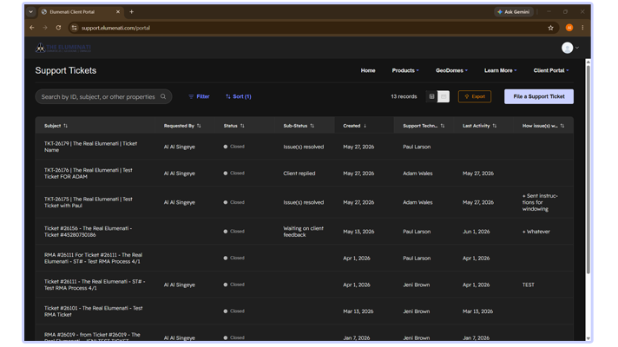Sort by the Subject column arrows
This screenshot has width=618, height=347.
65,126
